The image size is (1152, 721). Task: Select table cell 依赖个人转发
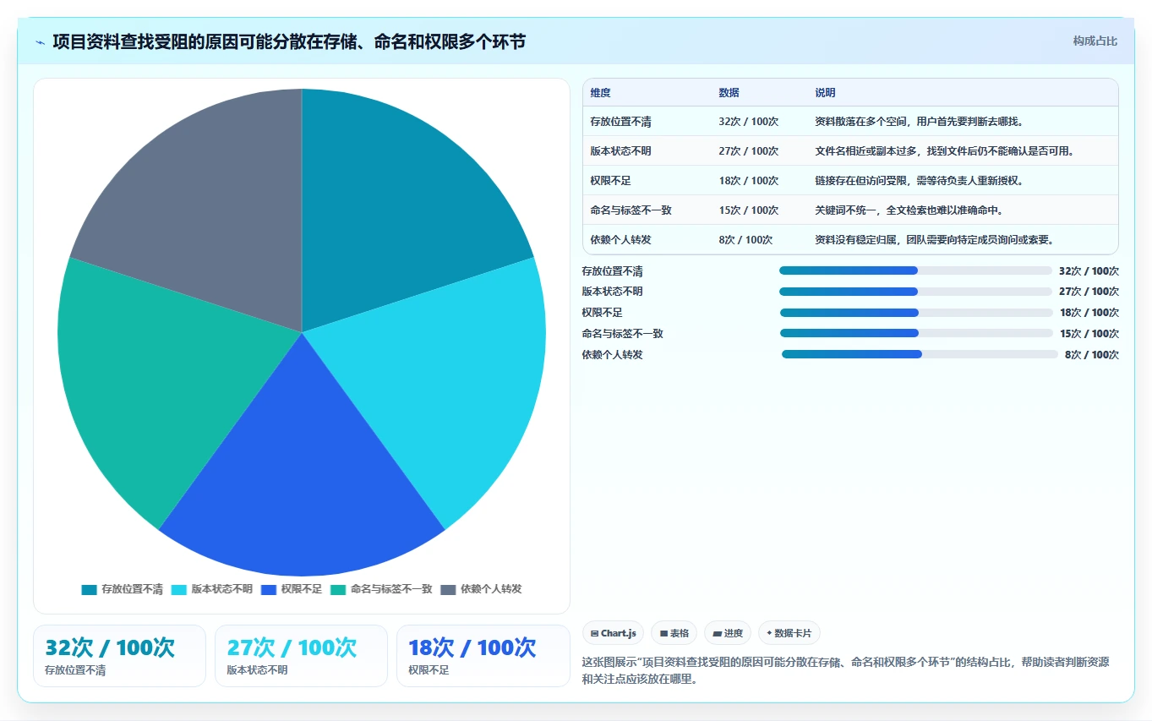(621, 240)
